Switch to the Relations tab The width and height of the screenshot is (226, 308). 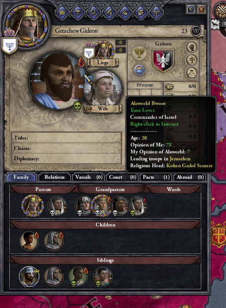click(x=54, y=177)
